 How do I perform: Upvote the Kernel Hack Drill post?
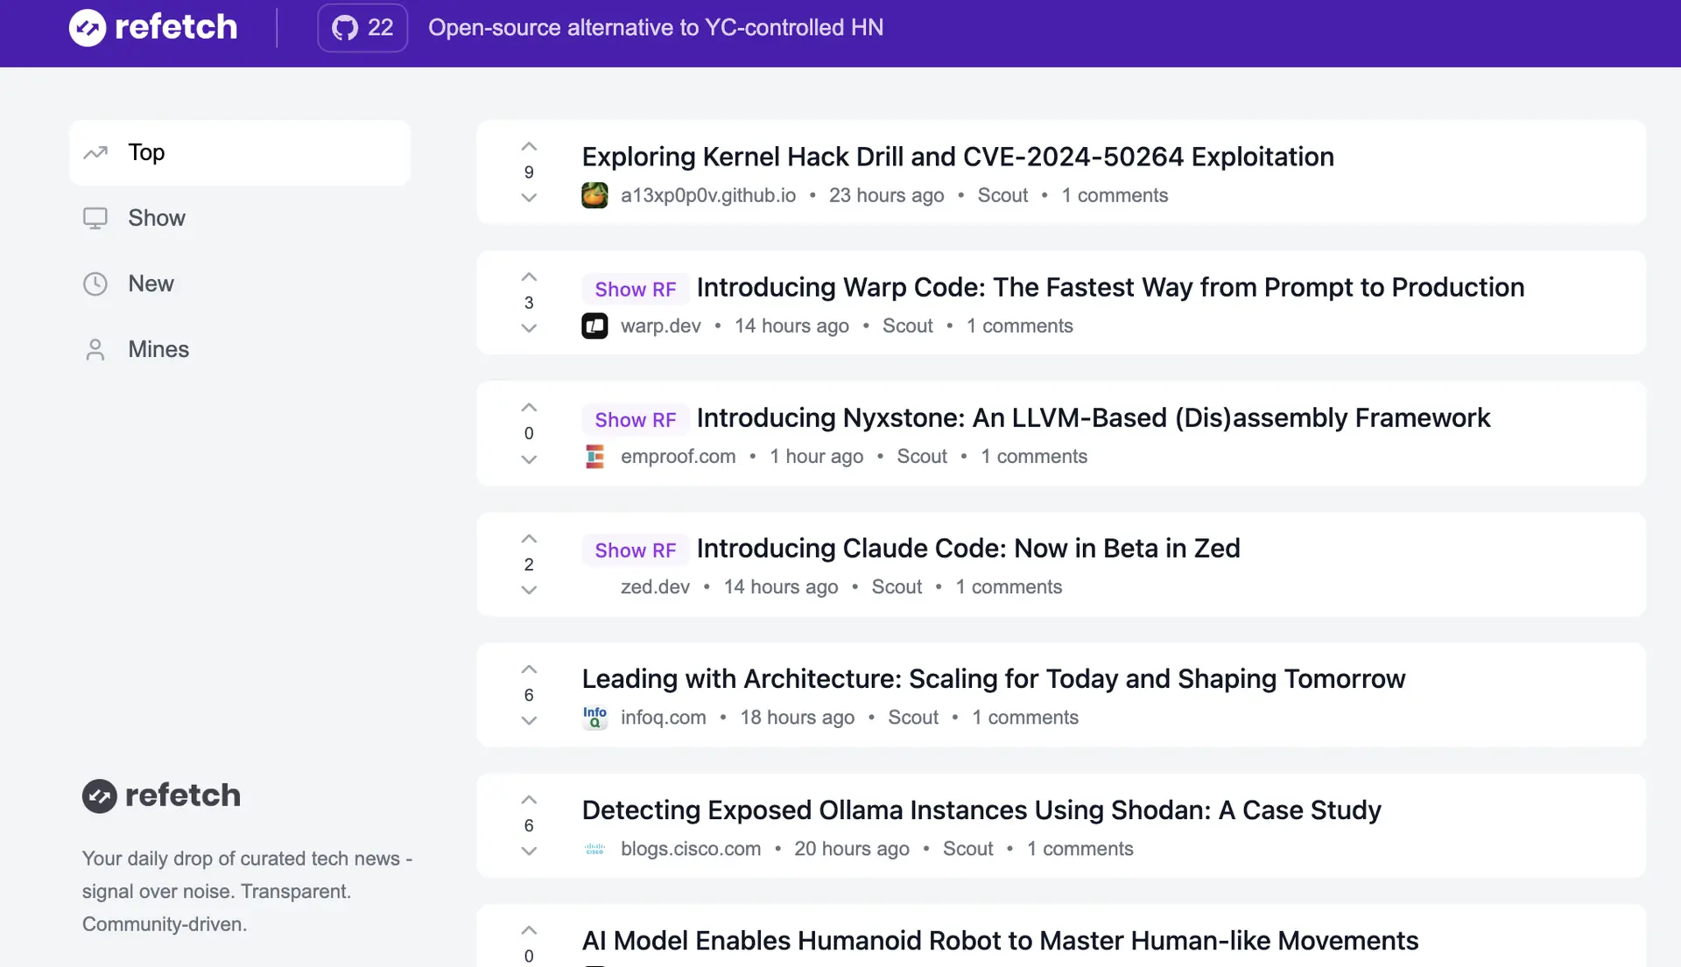529,146
